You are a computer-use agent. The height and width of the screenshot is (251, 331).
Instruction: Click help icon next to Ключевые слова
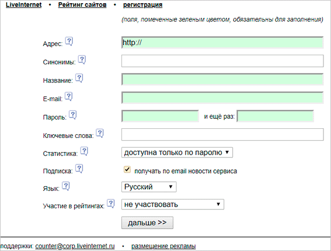(x=99, y=133)
